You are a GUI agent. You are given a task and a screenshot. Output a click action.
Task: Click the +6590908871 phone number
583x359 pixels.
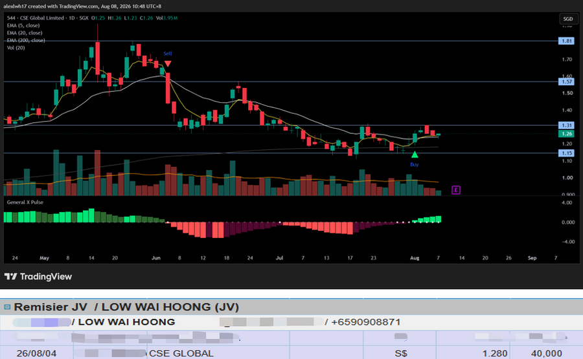[365, 322]
